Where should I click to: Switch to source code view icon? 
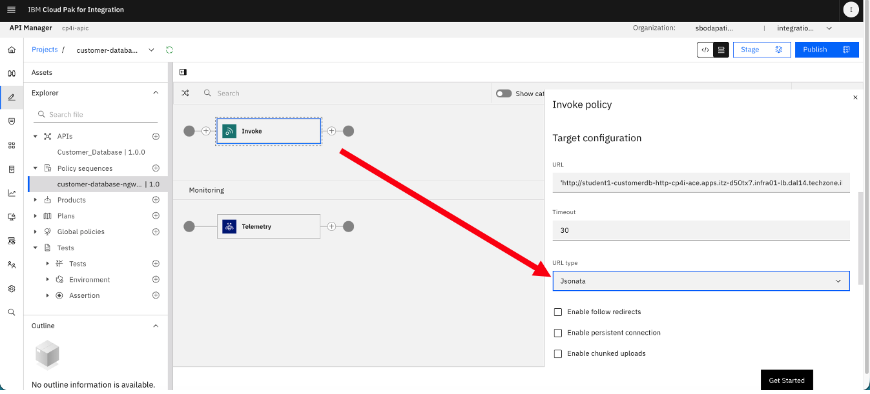705,50
